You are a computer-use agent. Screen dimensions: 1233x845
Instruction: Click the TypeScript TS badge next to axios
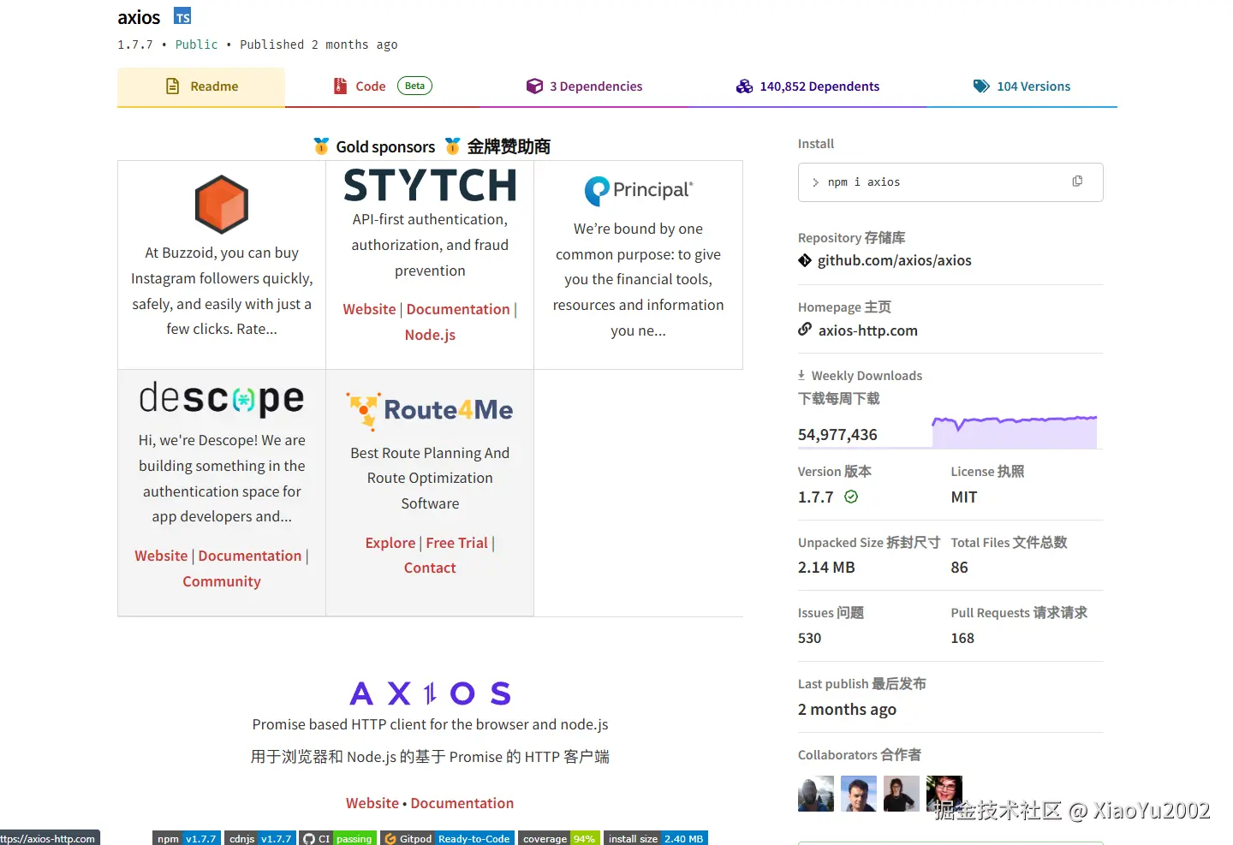182,16
